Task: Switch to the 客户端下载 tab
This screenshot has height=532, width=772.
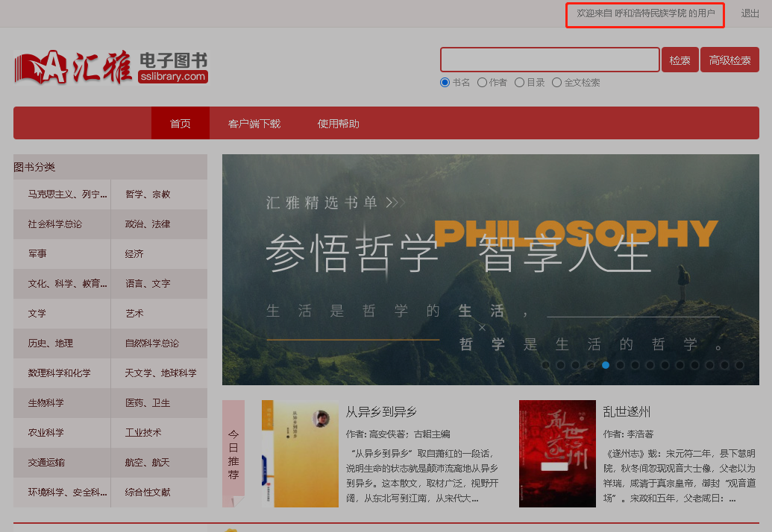Action: coord(254,124)
